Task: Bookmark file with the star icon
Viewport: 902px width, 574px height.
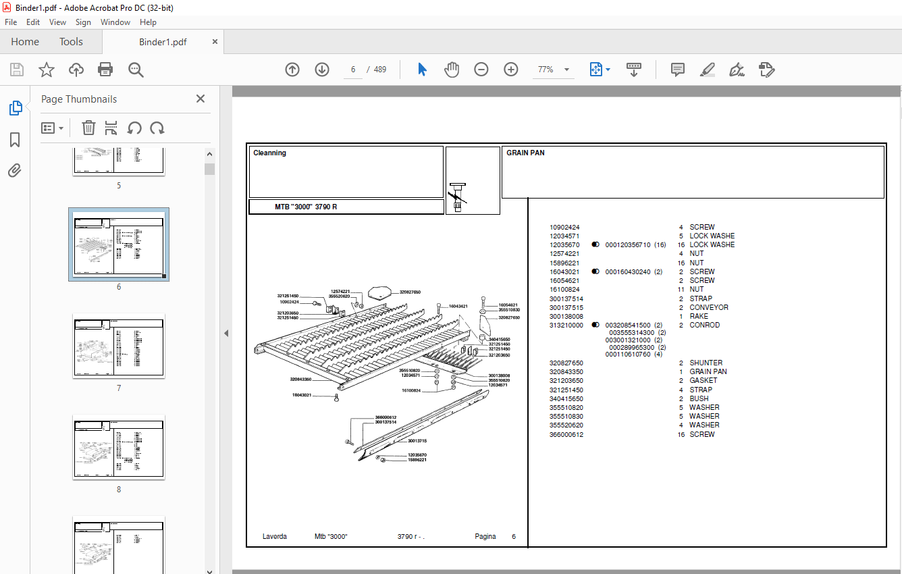Action: pyautogui.click(x=47, y=70)
